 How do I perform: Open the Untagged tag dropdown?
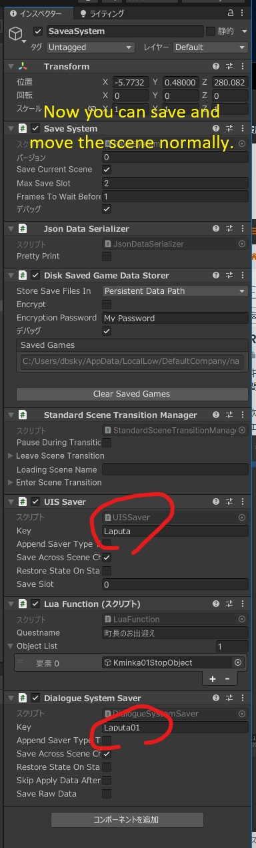click(91, 47)
